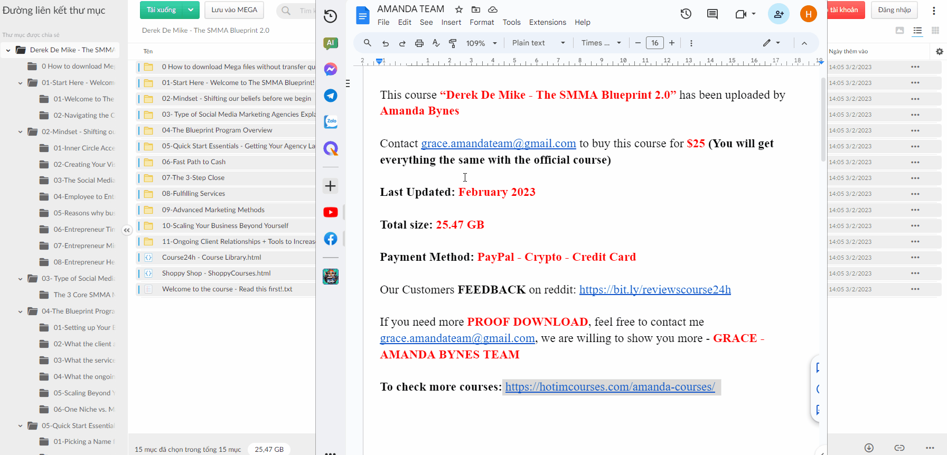Switch MEGA to grid view

[935, 31]
